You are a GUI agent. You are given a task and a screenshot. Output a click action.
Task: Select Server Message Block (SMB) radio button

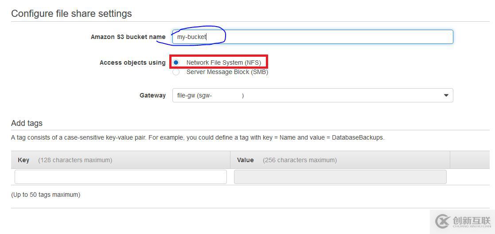[176, 72]
